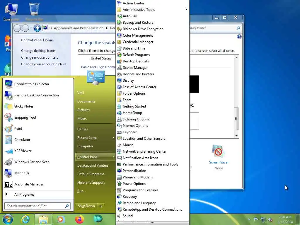Image resolution: width=300 pixels, height=225 pixels.
Task: Open the Screen Saver settings link
Action: click(x=219, y=162)
